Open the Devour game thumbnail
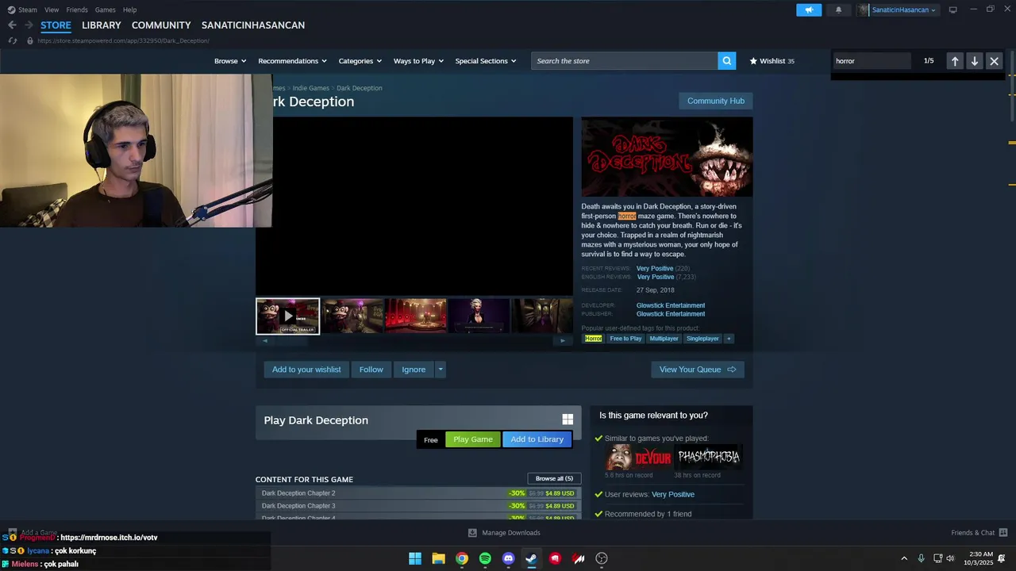Image resolution: width=1016 pixels, height=571 pixels. [x=638, y=457]
